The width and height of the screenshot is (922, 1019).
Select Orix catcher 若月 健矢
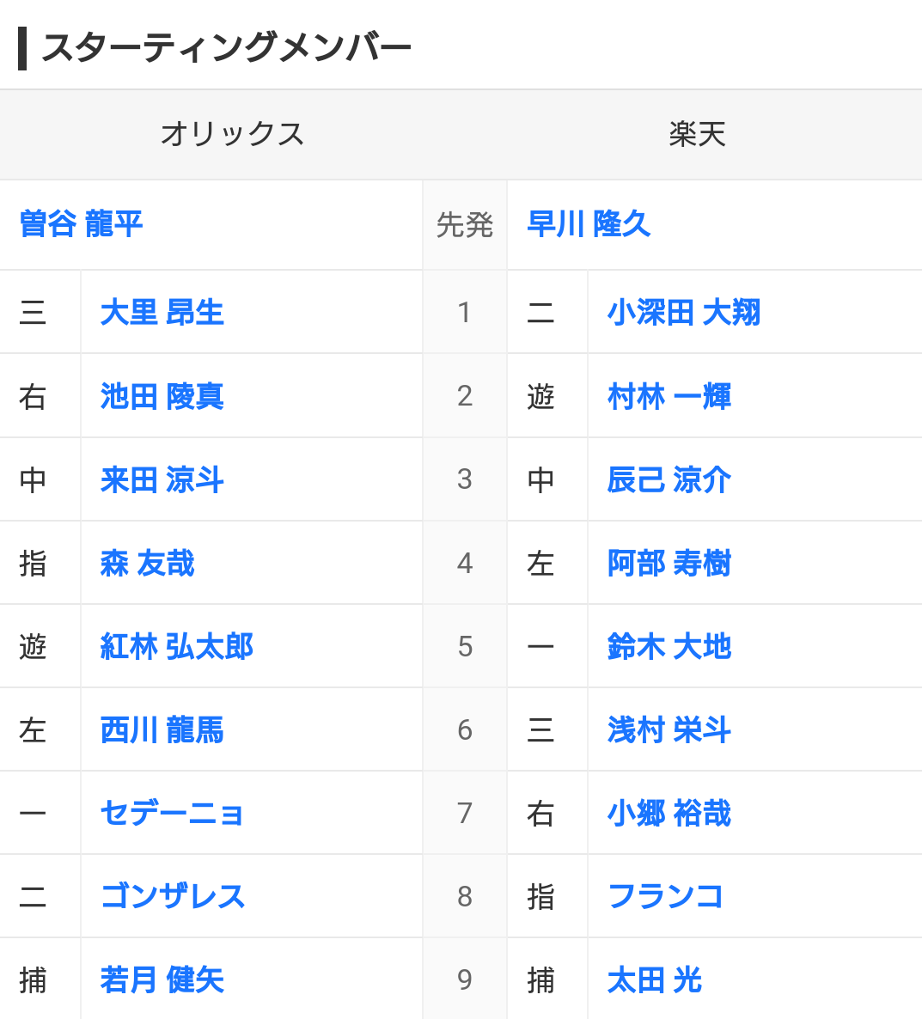click(162, 979)
